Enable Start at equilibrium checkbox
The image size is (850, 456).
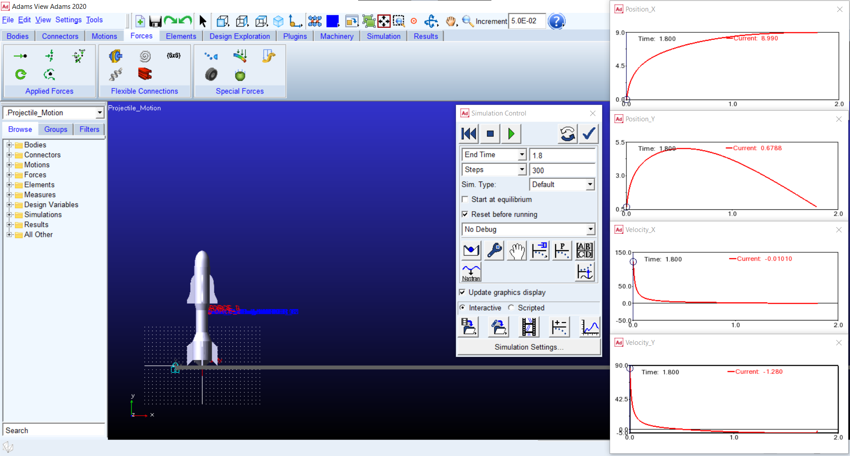pyautogui.click(x=465, y=200)
